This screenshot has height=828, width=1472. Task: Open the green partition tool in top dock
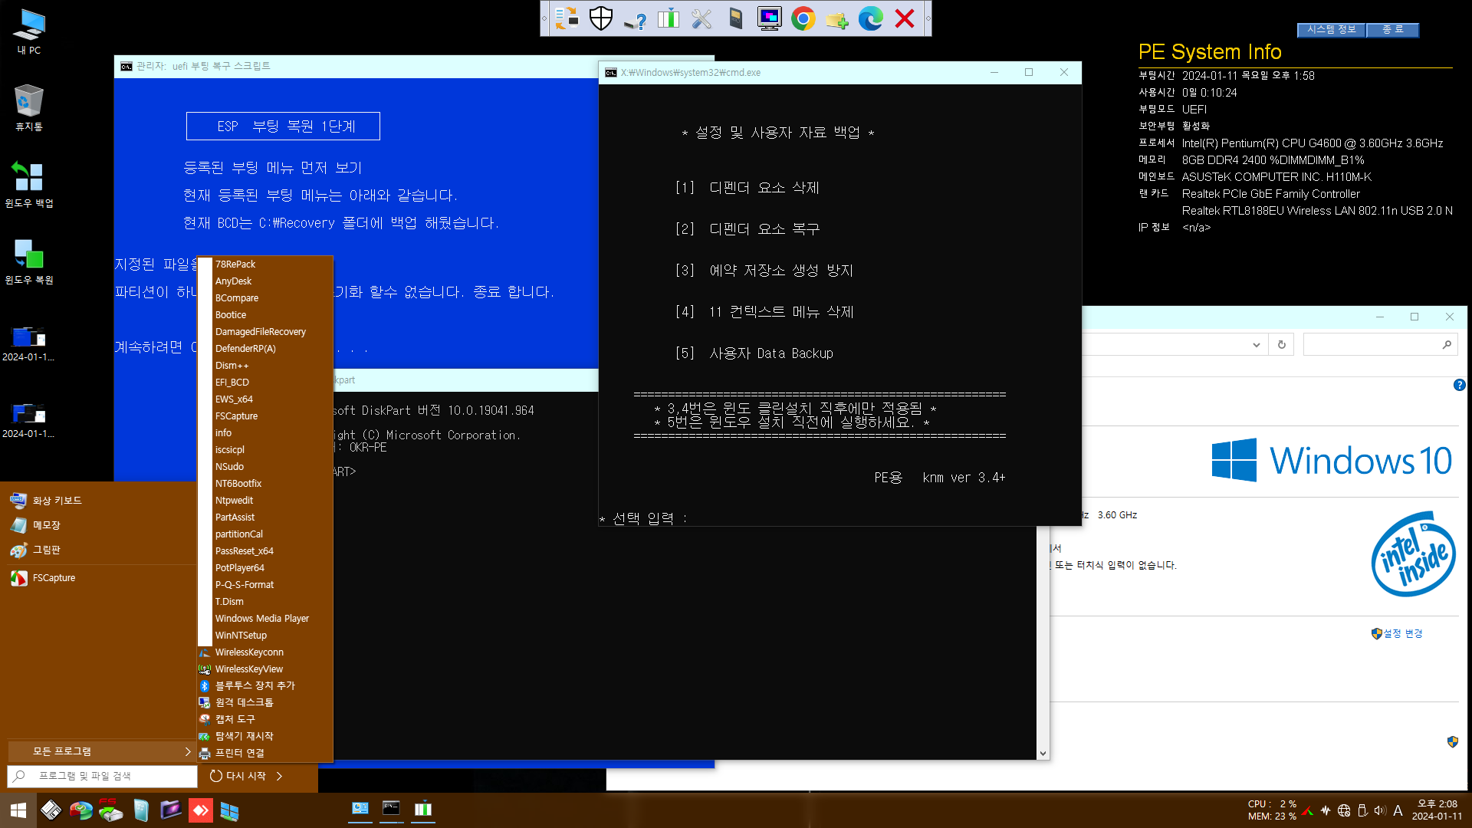click(x=668, y=18)
